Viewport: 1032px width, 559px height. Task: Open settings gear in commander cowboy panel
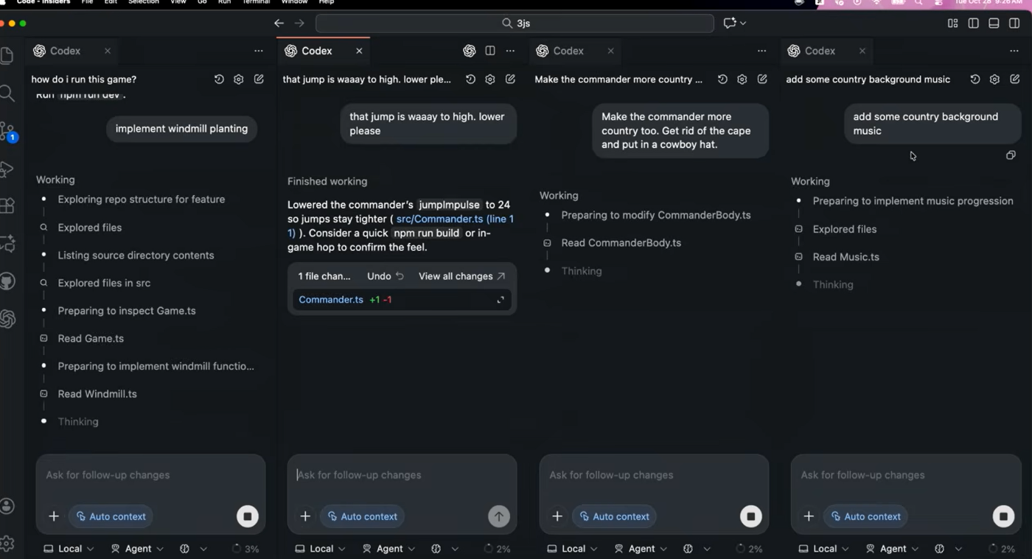click(x=742, y=80)
